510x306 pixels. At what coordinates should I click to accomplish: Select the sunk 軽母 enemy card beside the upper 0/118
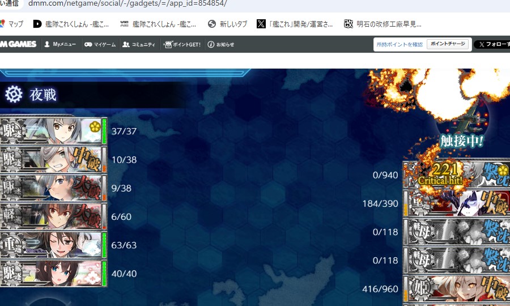tap(456, 232)
